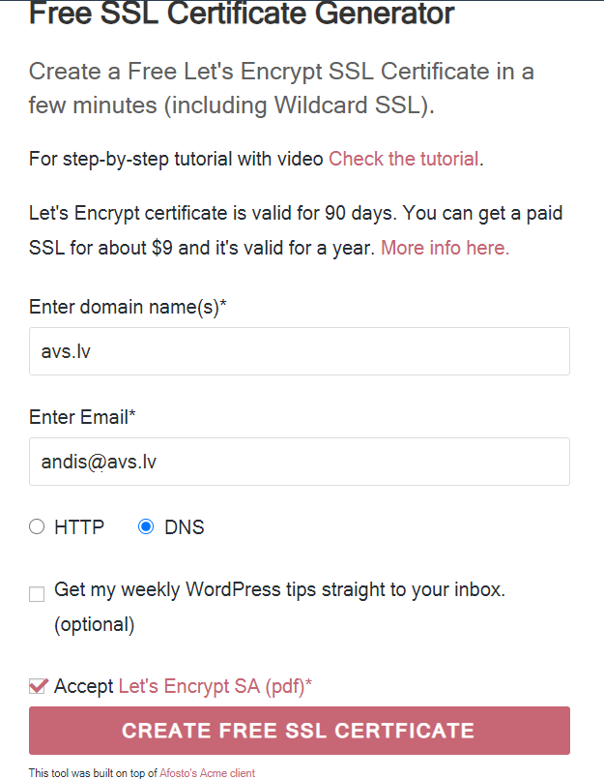The height and width of the screenshot is (779, 604).
Task: Focus the domain name field containing avs.lv
Action: (x=300, y=351)
